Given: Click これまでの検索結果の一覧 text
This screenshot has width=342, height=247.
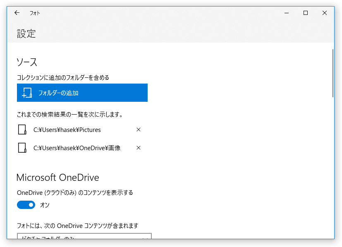Looking at the screenshot, I should 70,115.
